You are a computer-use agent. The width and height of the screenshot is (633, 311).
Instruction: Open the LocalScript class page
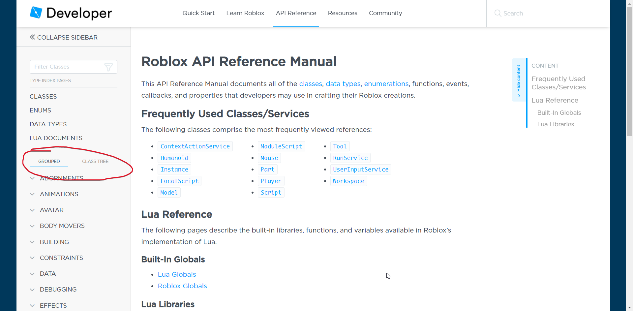pyautogui.click(x=180, y=181)
